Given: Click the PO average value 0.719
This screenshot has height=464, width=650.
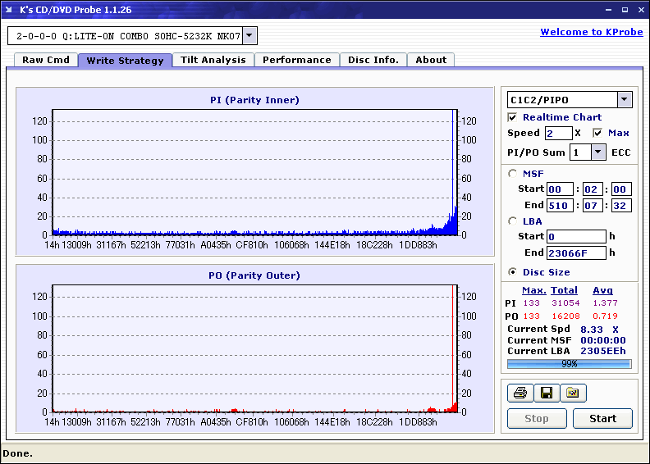Looking at the screenshot, I should (x=605, y=316).
